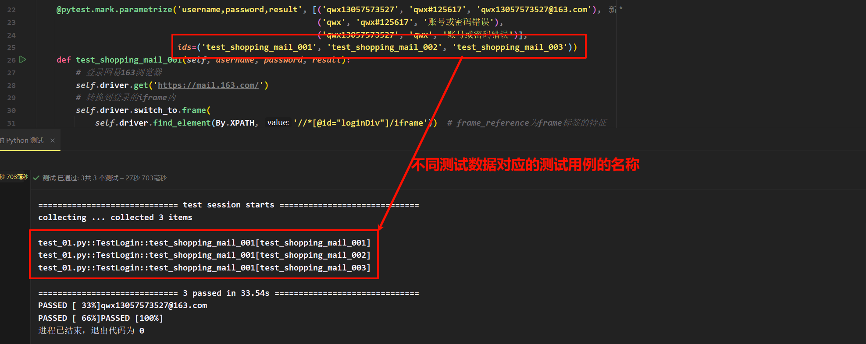This screenshot has height=344, width=866.
Task: Click the line number 22 in gutter
Action: point(11,10)
